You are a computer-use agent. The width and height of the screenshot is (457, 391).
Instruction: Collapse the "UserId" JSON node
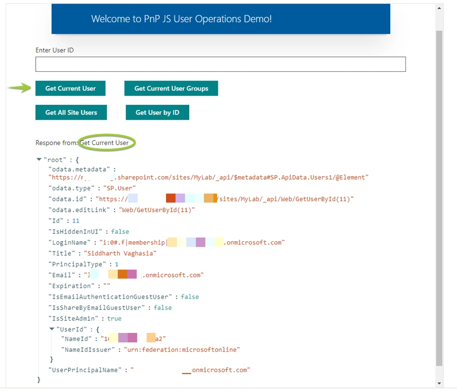[52, 329]
